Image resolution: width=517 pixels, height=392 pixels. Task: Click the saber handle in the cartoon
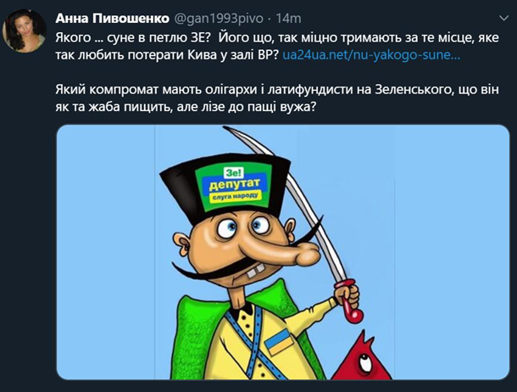tap(350, 301)
